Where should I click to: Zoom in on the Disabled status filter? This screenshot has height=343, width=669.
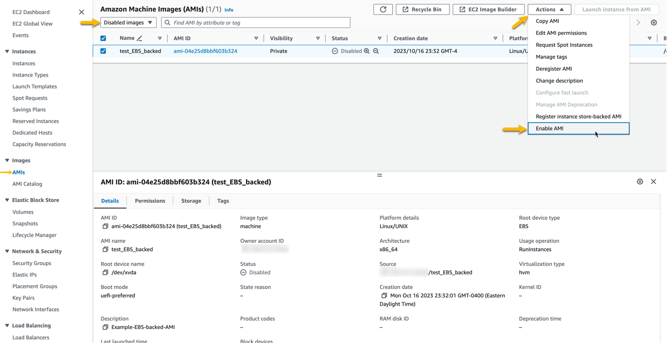click(x=367, y=51)
